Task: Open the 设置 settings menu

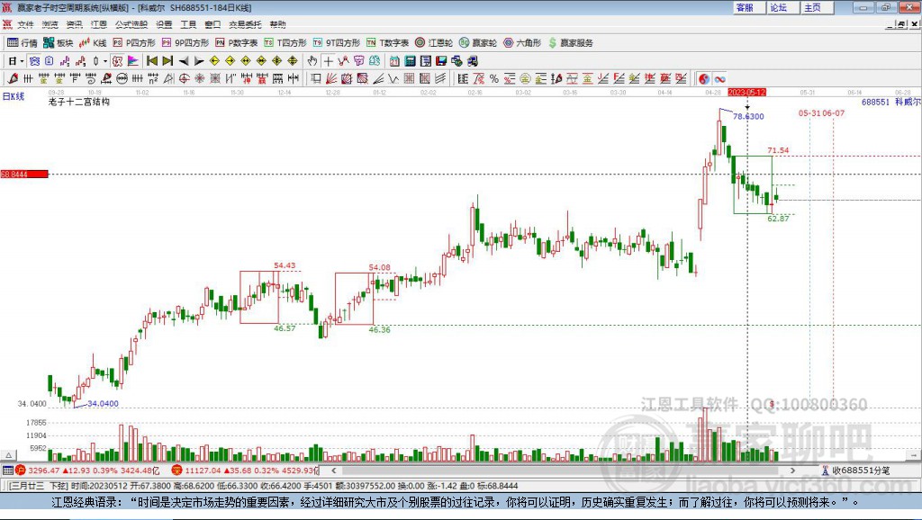Action: tap(164, 24)
